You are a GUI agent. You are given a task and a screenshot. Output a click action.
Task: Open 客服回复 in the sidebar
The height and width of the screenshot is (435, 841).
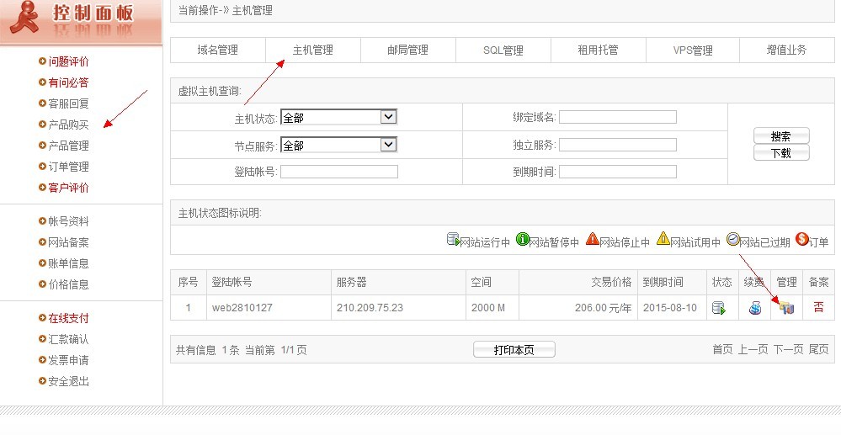pos(69,103)
